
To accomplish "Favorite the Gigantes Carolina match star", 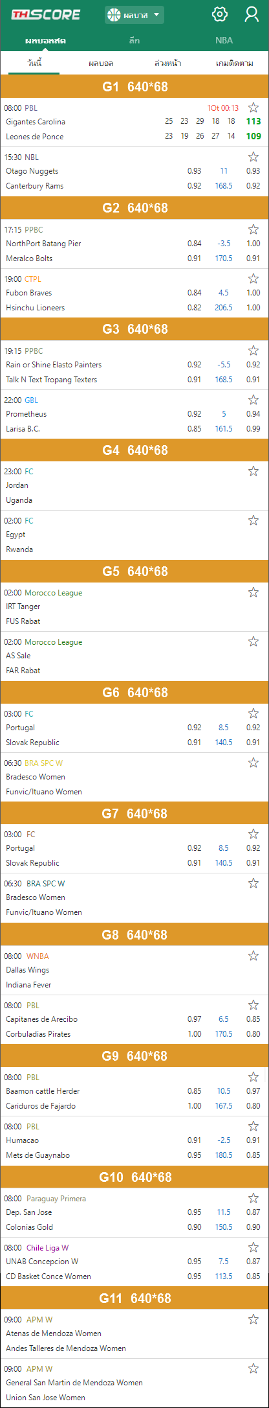I will [x=253, y=108].
